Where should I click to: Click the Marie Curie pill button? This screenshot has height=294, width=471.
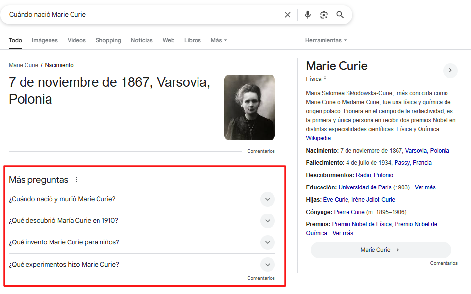tap(380, 250)
